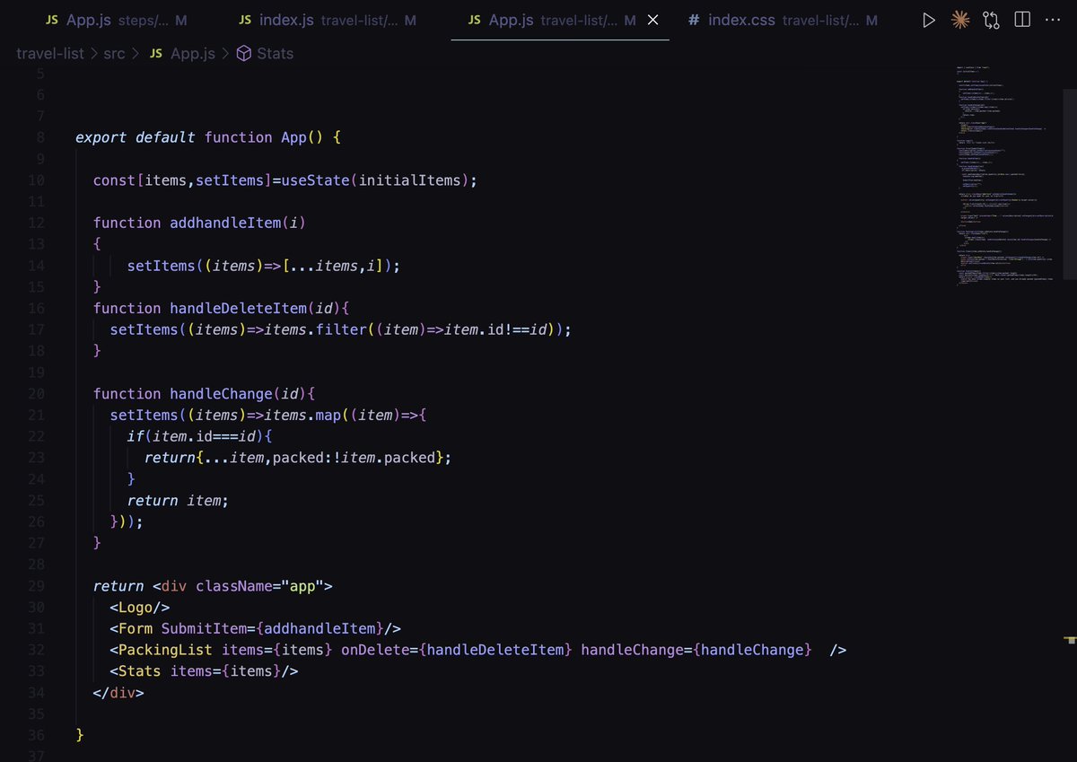Click the travel-list breadcrumb
This screenshot has height=762, width=1077.
(x=50, y=54)
